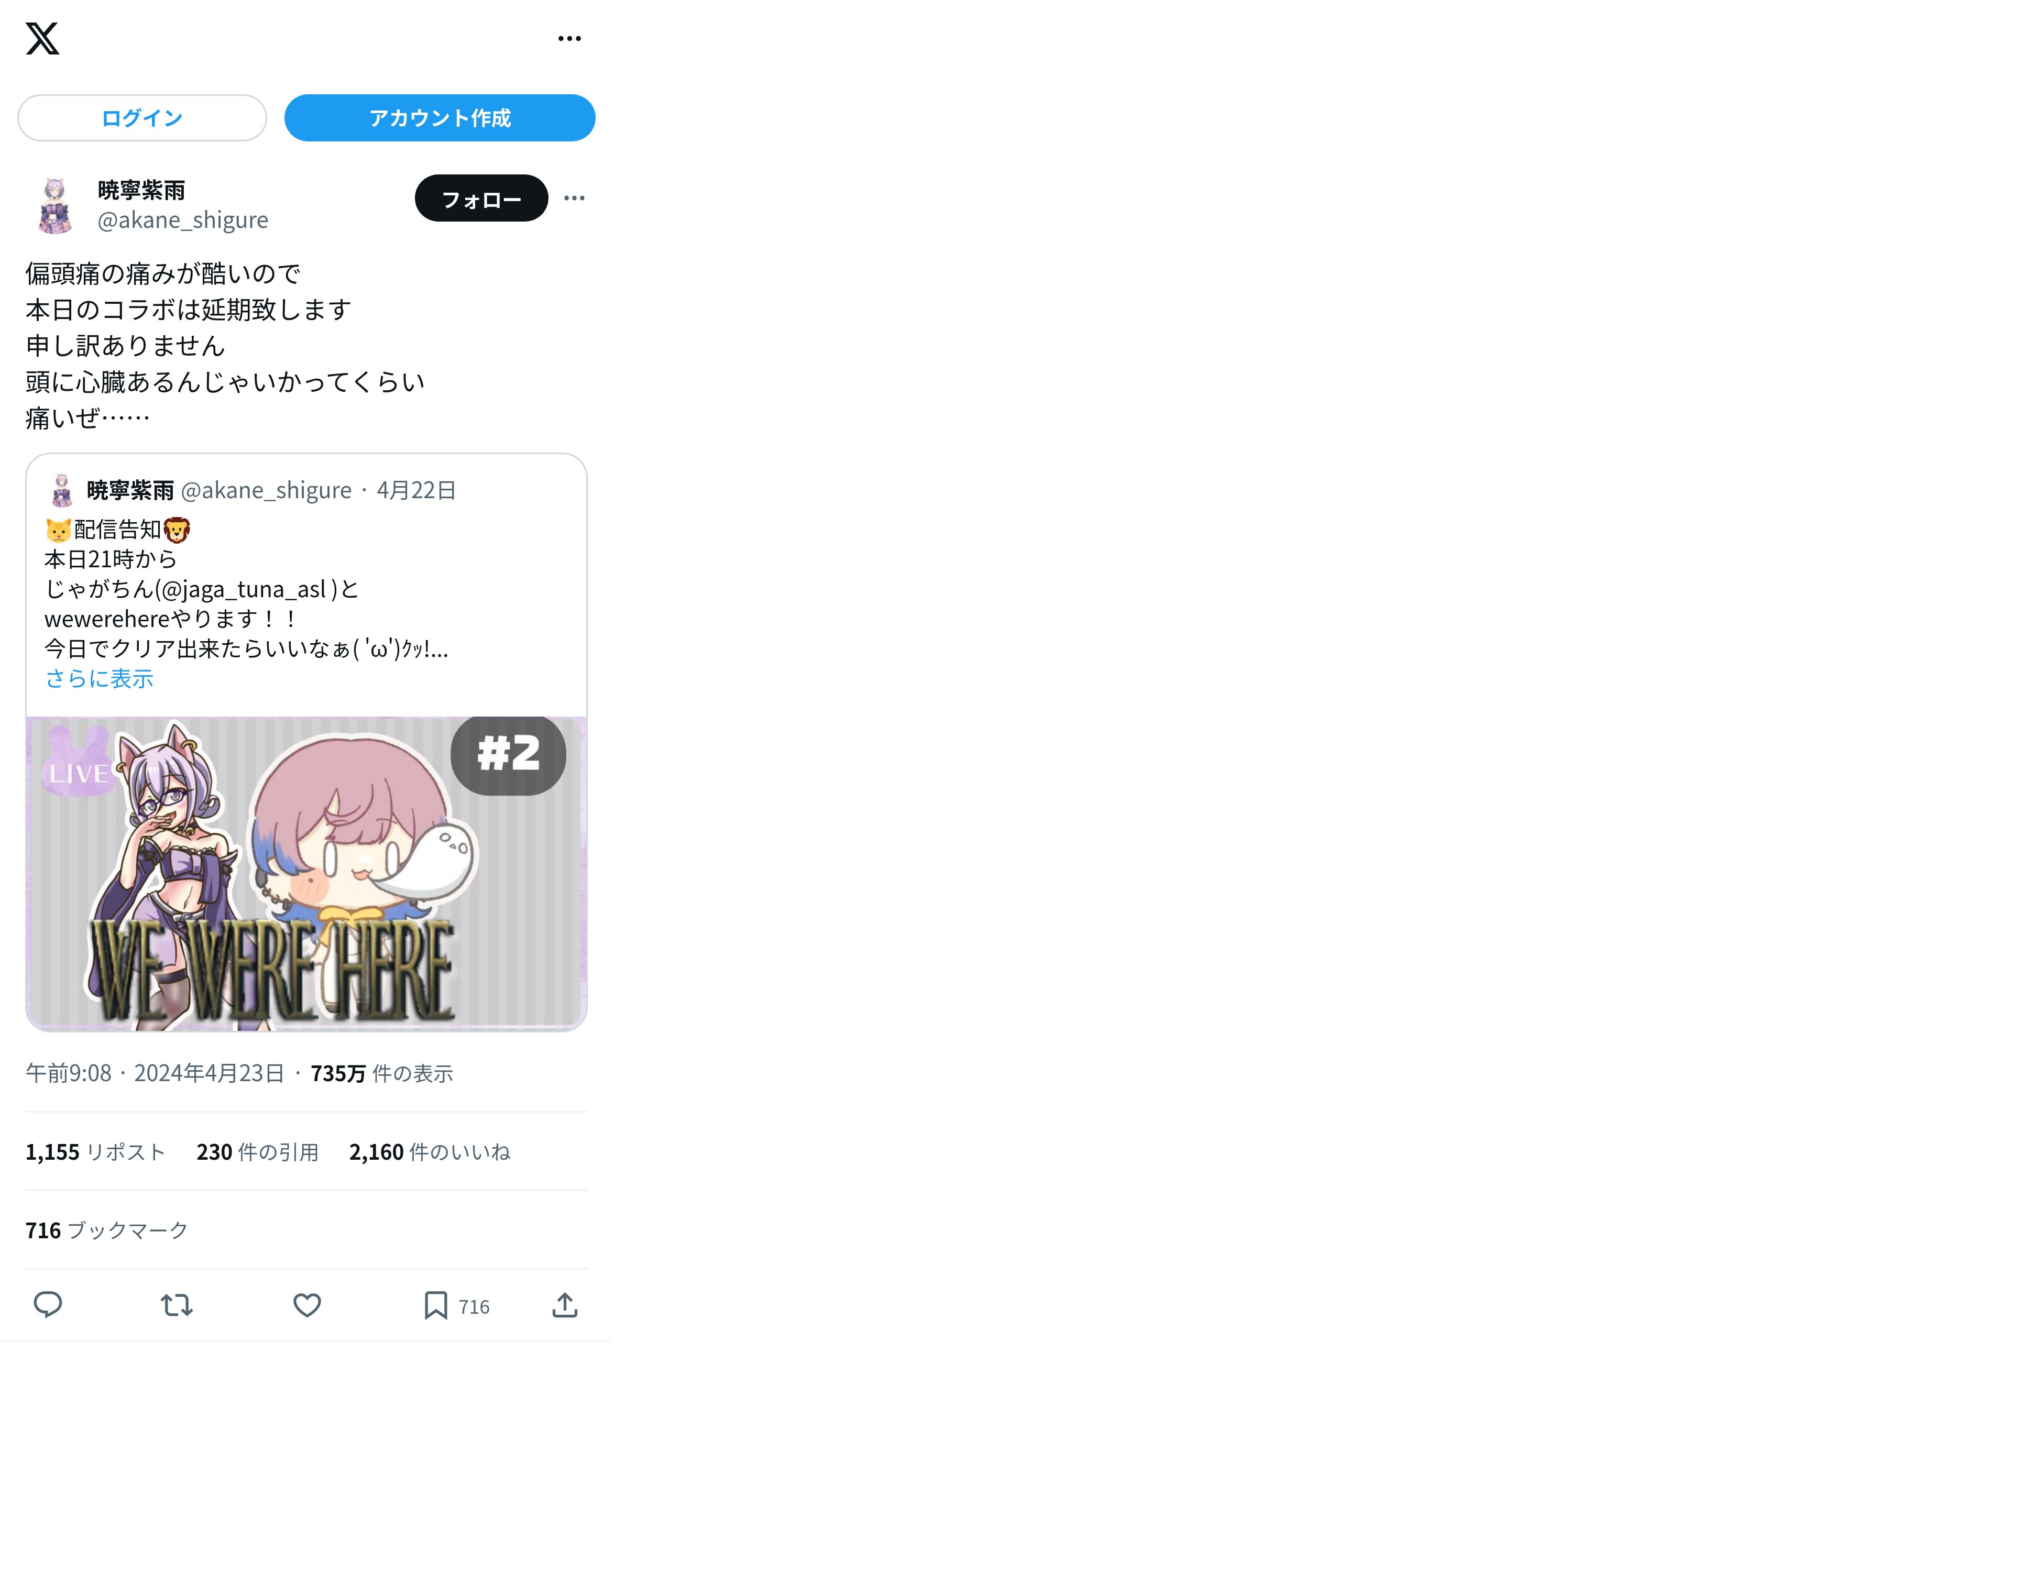Open the We Were Here #2 thumbnail
The height and width of the screenshot is (1595, 2018).
tap(306, 873)
